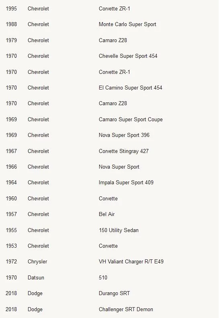Click the Datsun 510 model

click(x=103, y=277)
